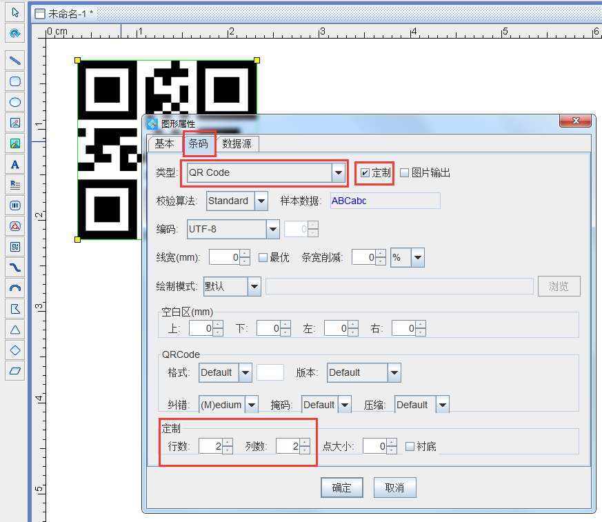Select the arrow pointer tool
This screenshot has height=522, width=602.
[x=14, y=13]
